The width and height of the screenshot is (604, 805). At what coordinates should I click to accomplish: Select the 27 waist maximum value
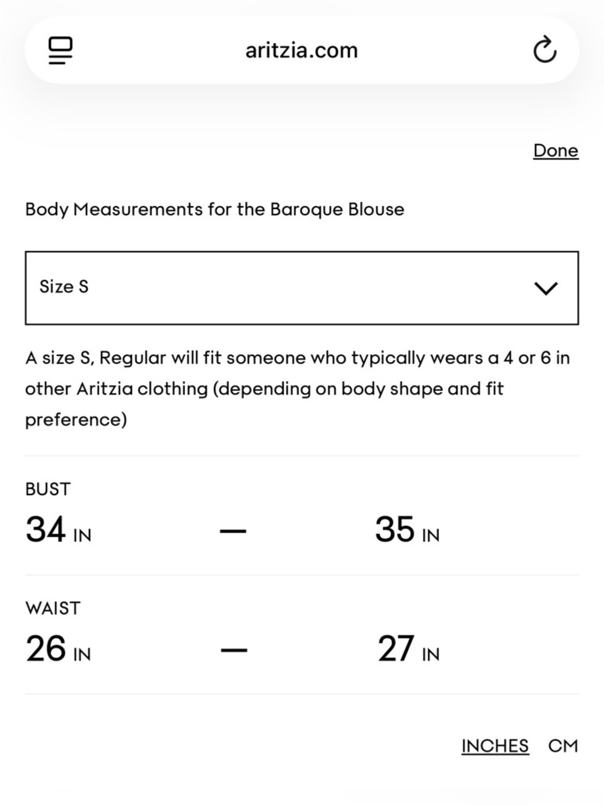click(x=396, y=649)
